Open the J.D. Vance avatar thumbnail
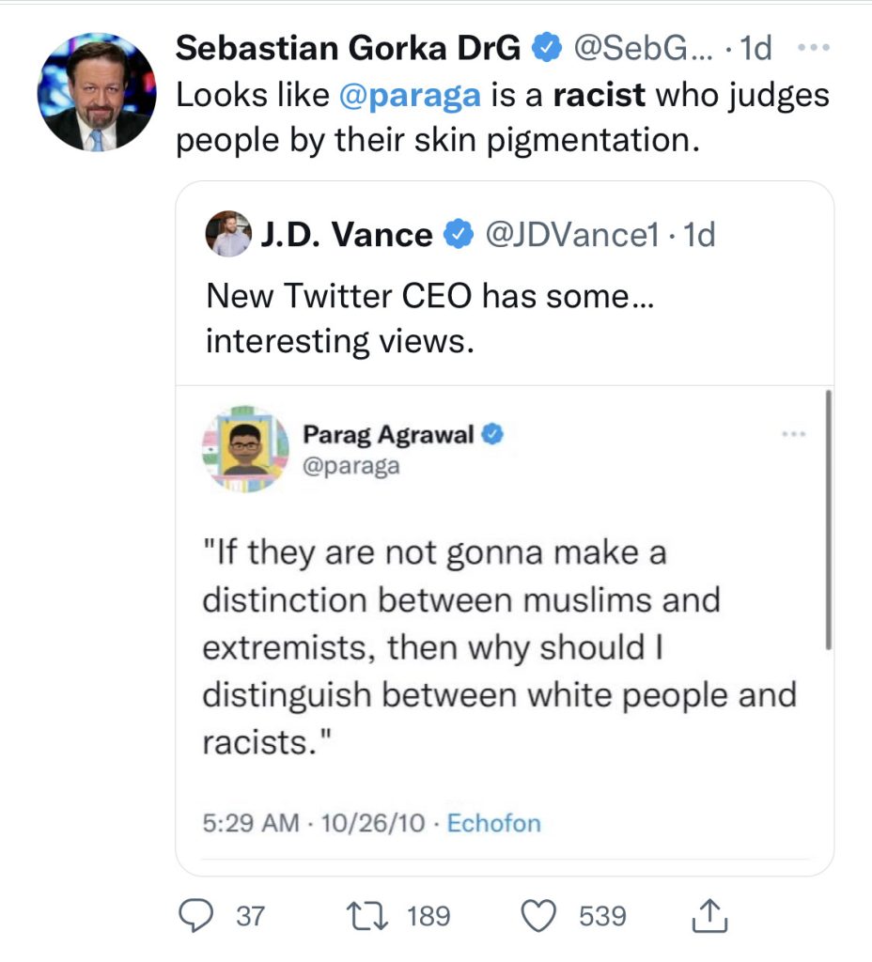Image resolution: width=872 pixels, height=962 pixels. pyautogui.click(x=228, y=235)
